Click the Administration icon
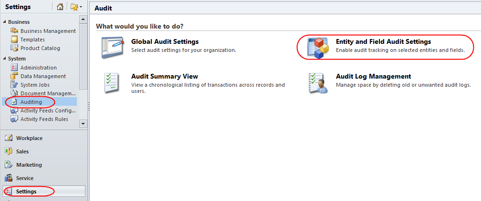This screenshot has height=201, width=481. pos(14,68)
